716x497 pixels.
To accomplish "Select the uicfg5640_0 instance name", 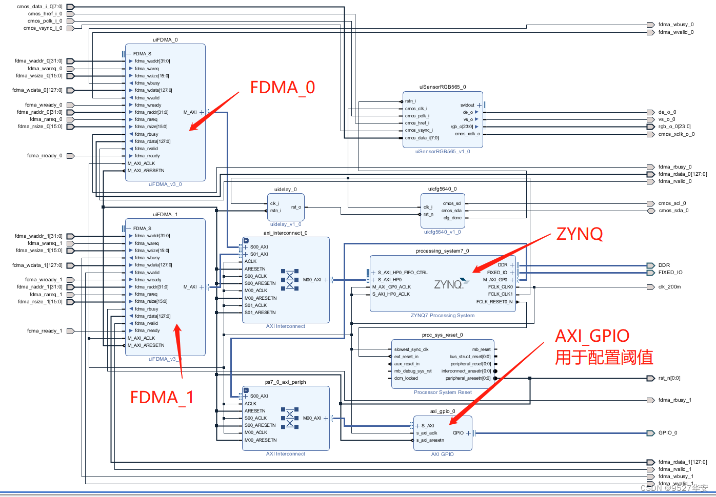I will tap(442, 189).
